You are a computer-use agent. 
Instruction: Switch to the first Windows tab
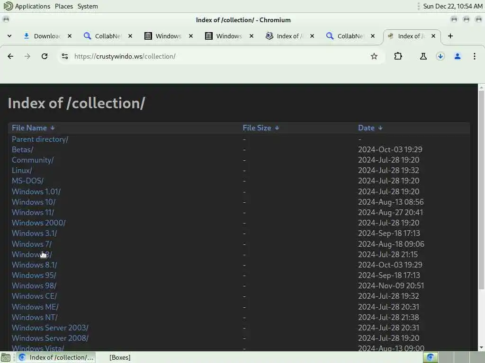tap(163, 36)
